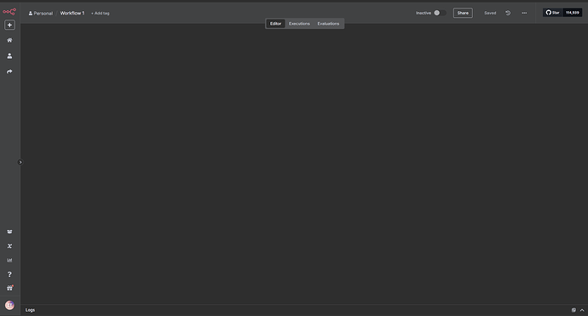Click the Logs panel label
Screen dimensions: 588x316
point(30,310)
